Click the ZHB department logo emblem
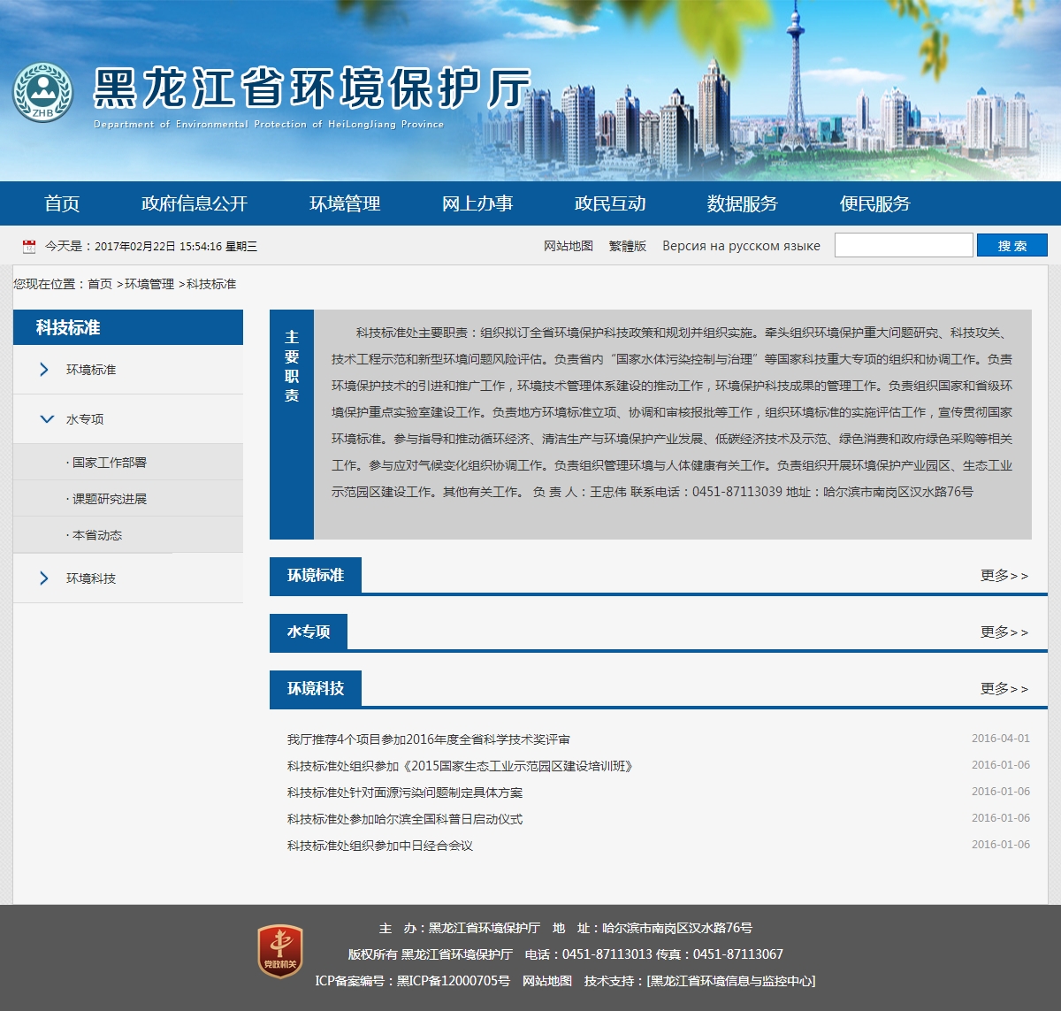 click(42, 93)
